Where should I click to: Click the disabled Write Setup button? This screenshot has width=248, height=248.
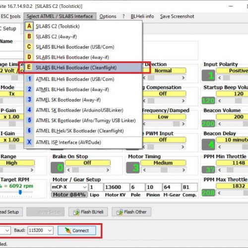pos(46,212)
